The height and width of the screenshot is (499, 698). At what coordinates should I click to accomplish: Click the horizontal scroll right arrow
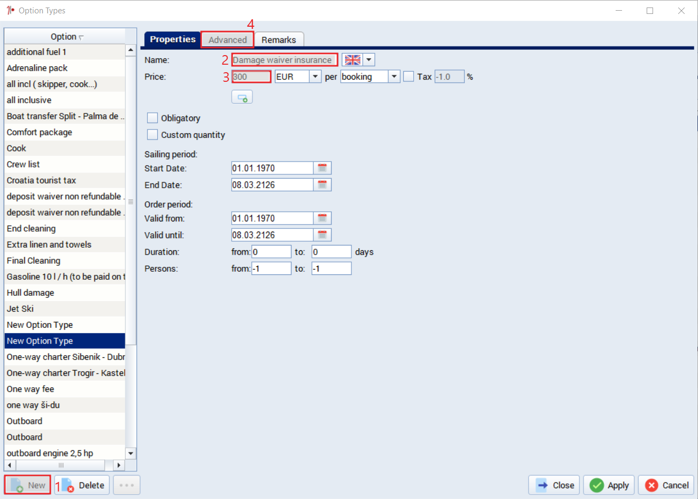[x=119, y=465]
